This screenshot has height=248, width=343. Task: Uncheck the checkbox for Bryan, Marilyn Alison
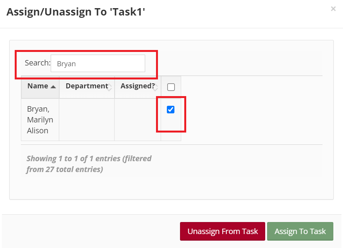tap(171, 110)
